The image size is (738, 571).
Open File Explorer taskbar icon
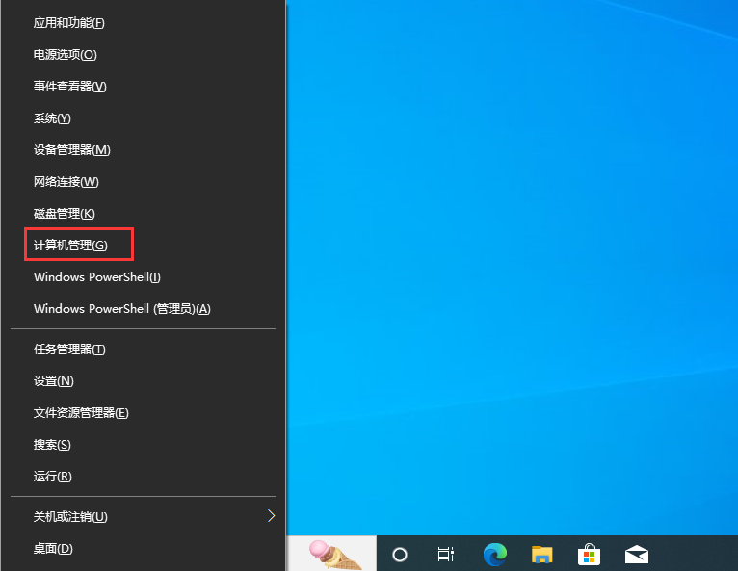tap(542, 555)
